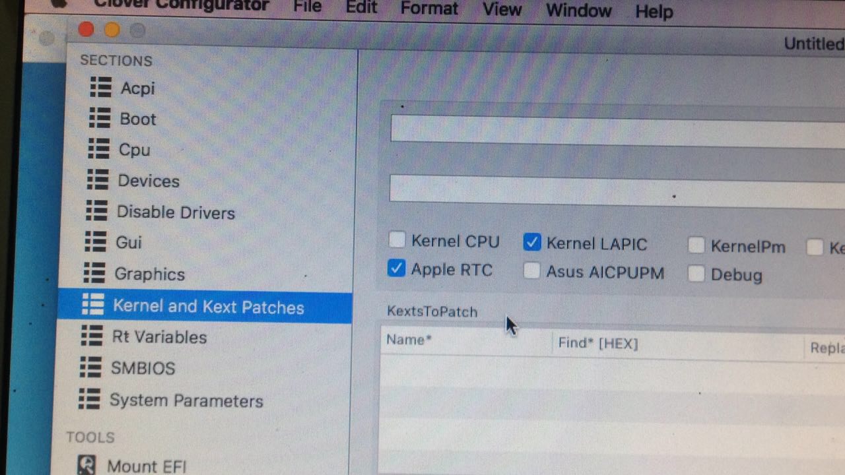
Task: Close the window with red button
Action: [86, 29]
